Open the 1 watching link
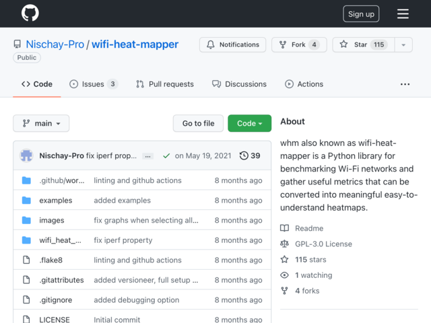Screen dimensions: 431x323 coord(306,275)
